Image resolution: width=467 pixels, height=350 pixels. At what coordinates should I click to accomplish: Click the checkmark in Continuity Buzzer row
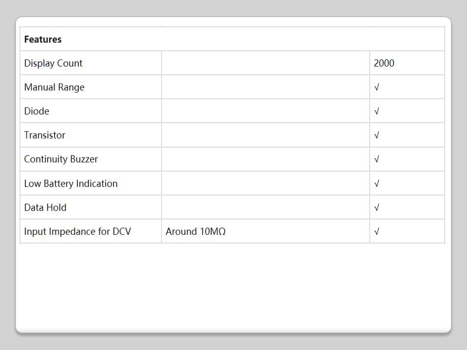pos(377,159)
